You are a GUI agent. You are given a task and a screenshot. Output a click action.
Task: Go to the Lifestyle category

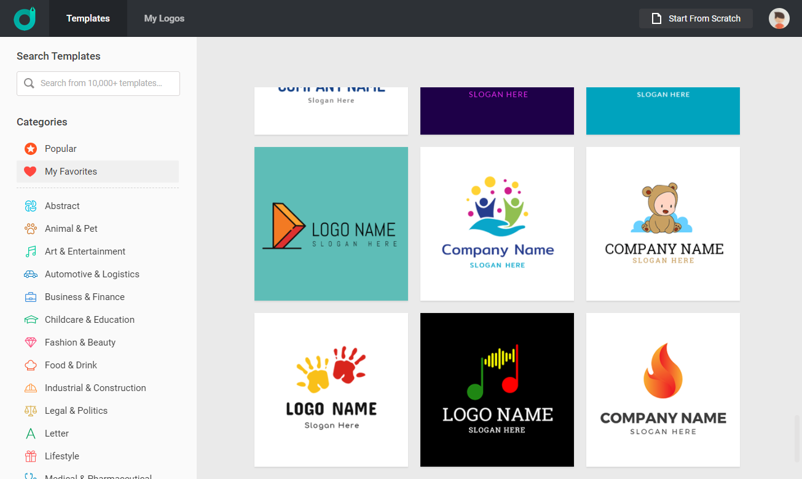(x=98, y=456)
